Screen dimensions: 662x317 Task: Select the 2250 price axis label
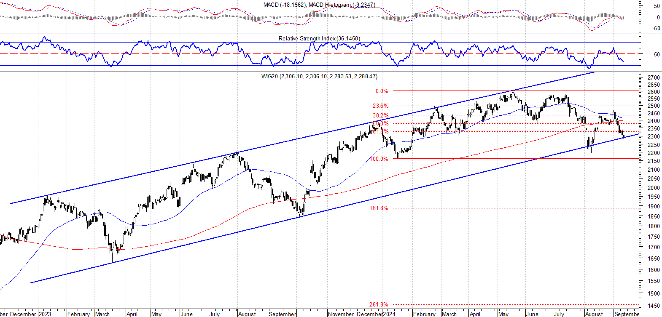pyautogui.click(x=654, y=145)
